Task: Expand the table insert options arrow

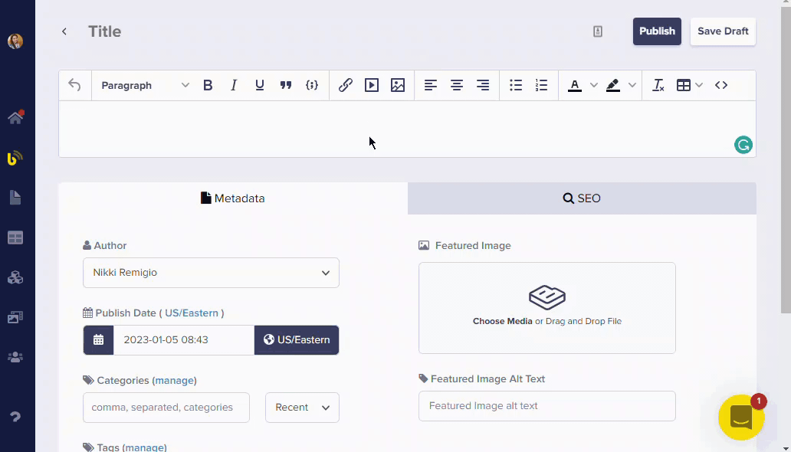Action: click(x=699, y=85)
